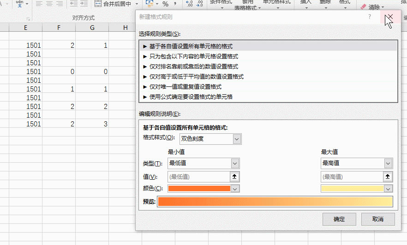
Task: Select rule type 仅对高于或低于平均值的数值设置格式
Action: coord(268,76)
